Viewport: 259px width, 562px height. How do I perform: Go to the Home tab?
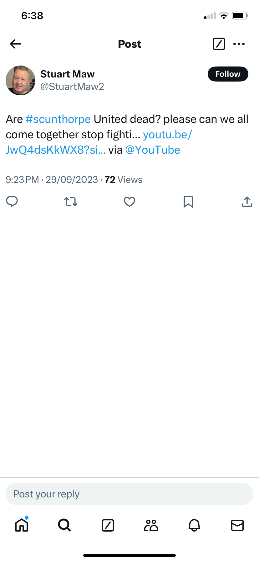(x=22, y=525)
